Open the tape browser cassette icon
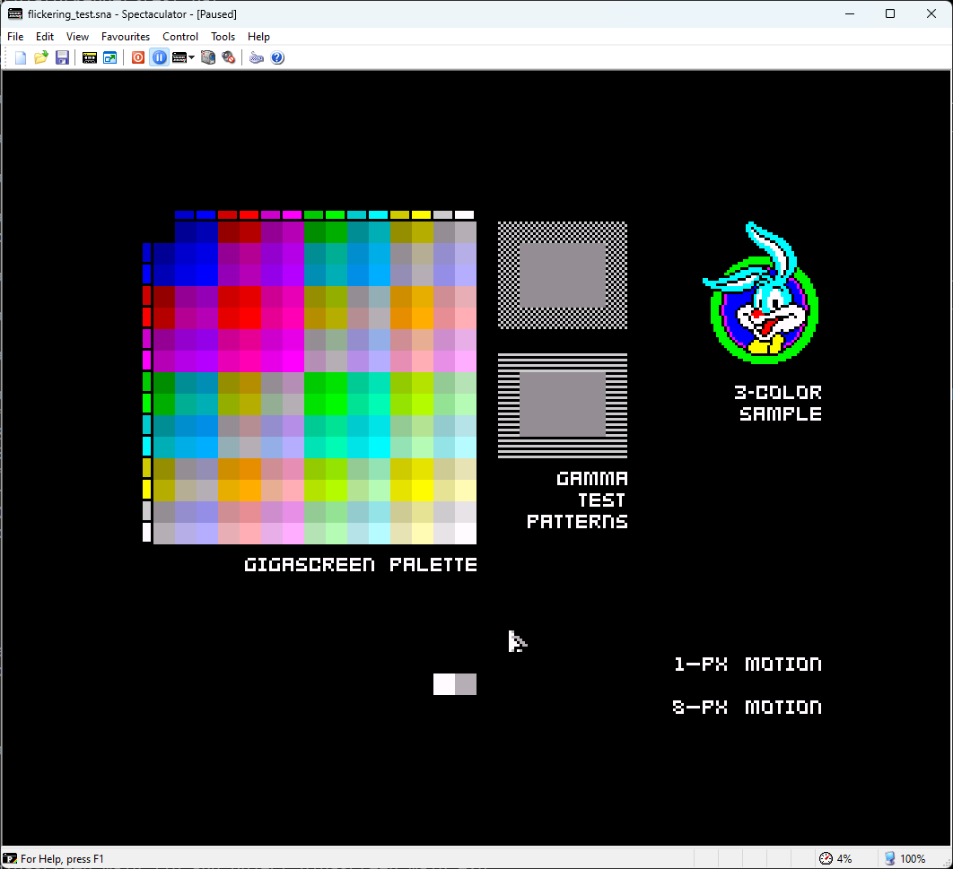The width and height of the screenshot is (953, 869). click(90, 57)
